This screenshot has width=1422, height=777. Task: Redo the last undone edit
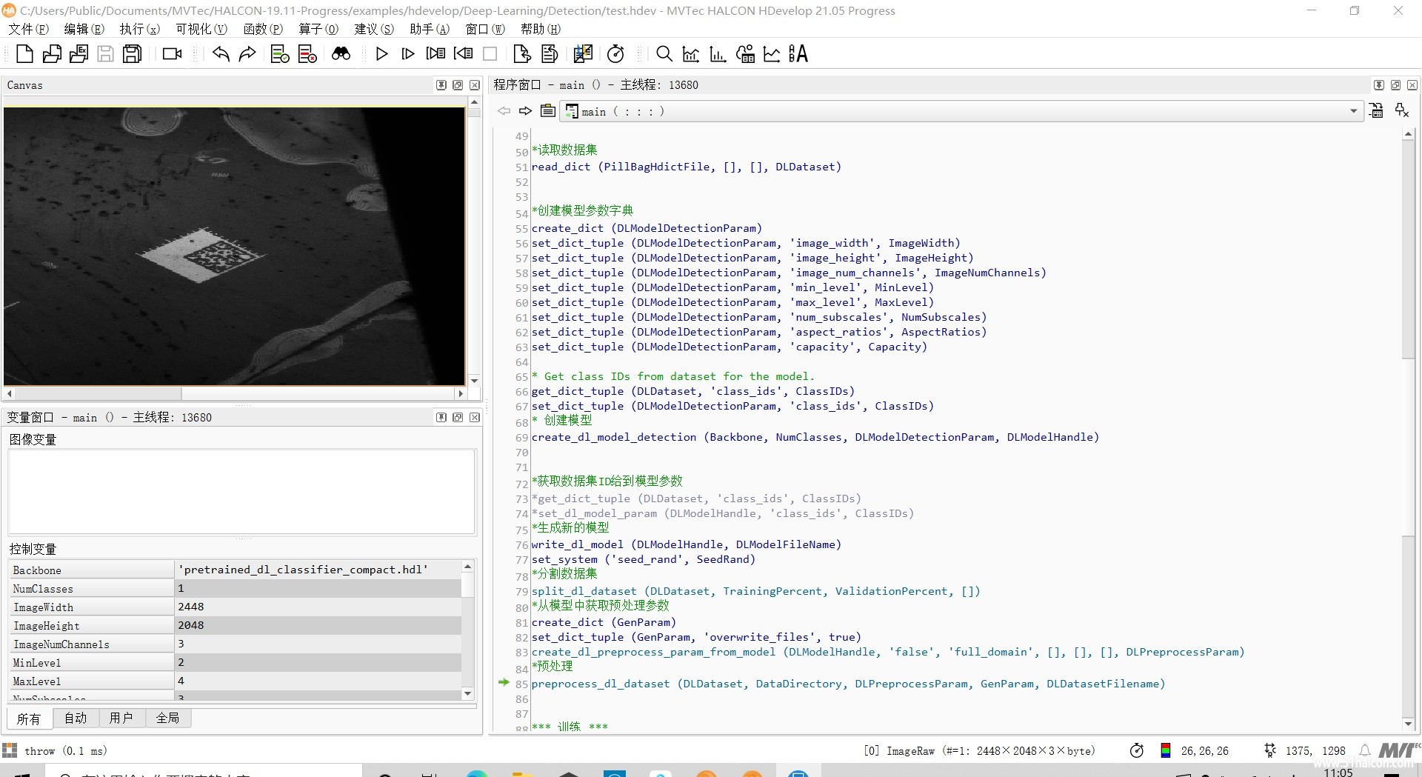point(247,54)
